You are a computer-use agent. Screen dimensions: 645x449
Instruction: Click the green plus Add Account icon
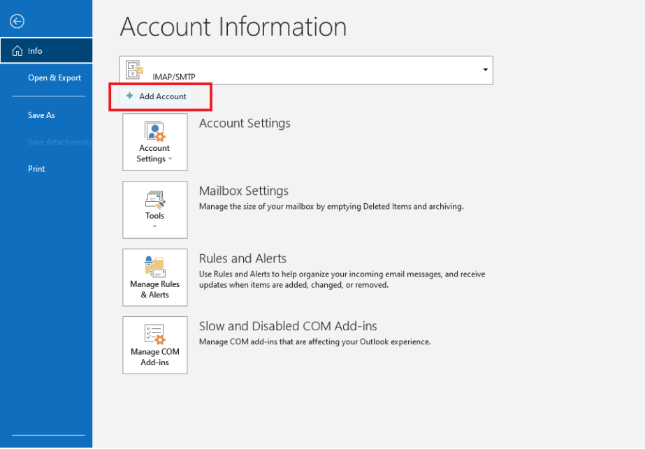129,96
